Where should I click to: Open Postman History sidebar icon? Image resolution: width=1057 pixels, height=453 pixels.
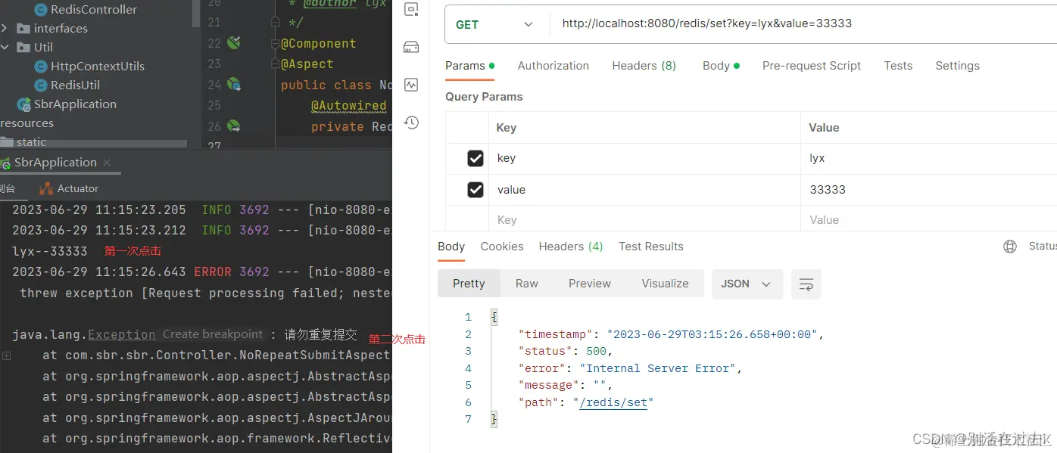point(411,122)
